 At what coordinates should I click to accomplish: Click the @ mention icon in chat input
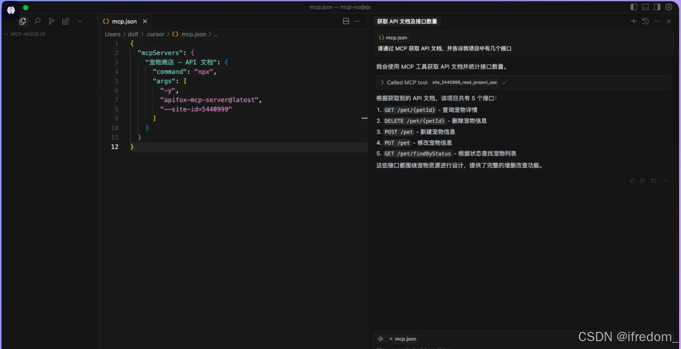point(380,339)
